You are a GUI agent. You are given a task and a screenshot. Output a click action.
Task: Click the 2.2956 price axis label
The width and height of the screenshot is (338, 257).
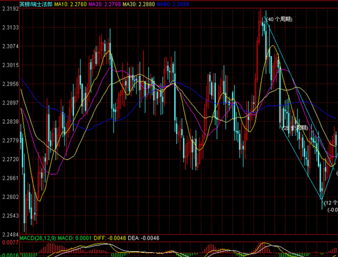[9, 84]
